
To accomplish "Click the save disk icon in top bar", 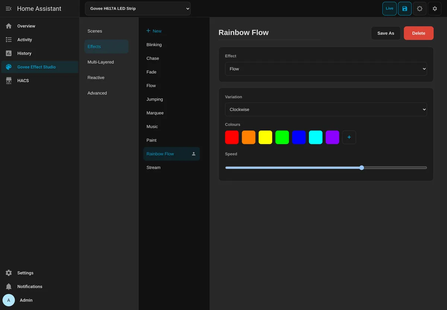I will pyautogui.click(x=405, y=9).
